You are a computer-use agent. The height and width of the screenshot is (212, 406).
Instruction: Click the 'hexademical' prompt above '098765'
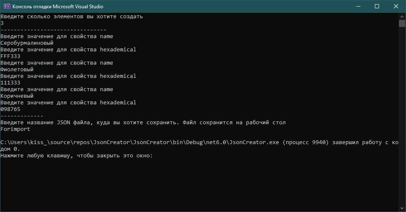68,103
